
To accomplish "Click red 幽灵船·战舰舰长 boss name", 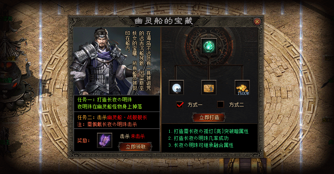I will click(x=127, y=117).
